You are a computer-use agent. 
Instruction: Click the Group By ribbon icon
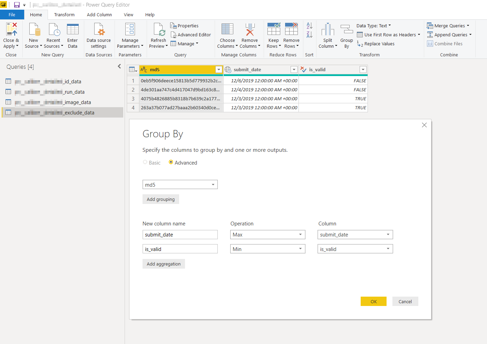347,29
